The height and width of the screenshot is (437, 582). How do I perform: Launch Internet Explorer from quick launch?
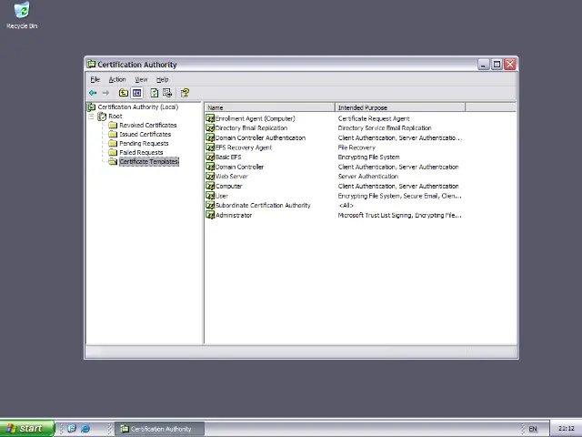coord(85,429)
